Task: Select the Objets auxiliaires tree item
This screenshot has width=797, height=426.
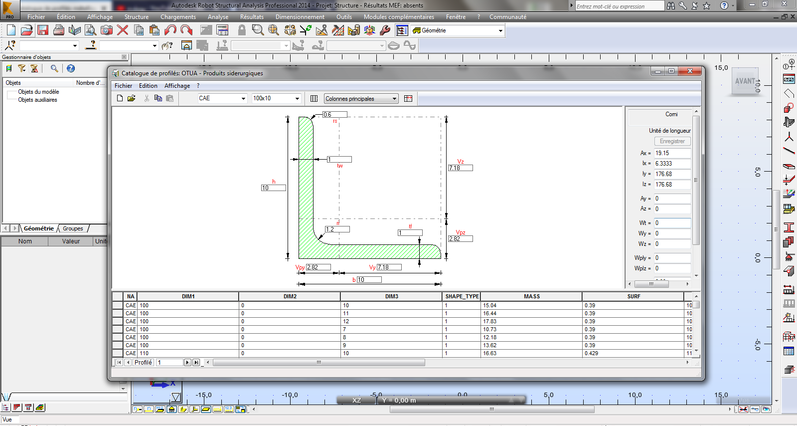Action: (37, 100)
